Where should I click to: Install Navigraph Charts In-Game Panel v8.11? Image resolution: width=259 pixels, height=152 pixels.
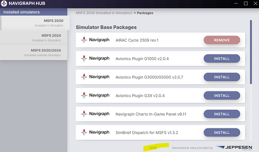[222, 114]
